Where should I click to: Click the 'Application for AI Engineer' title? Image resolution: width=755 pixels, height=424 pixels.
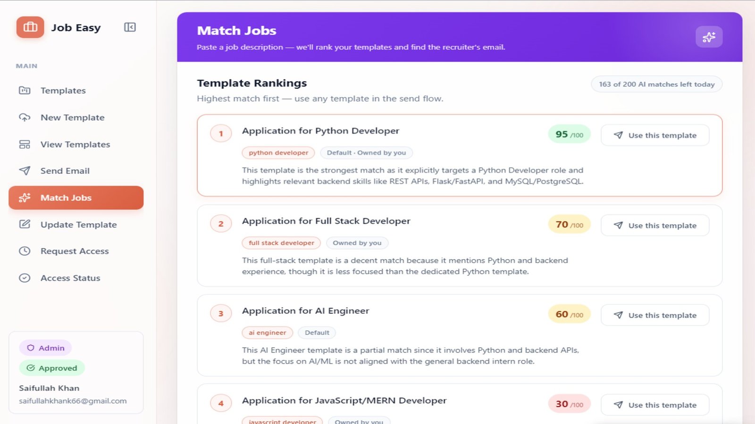click(305, 311)
